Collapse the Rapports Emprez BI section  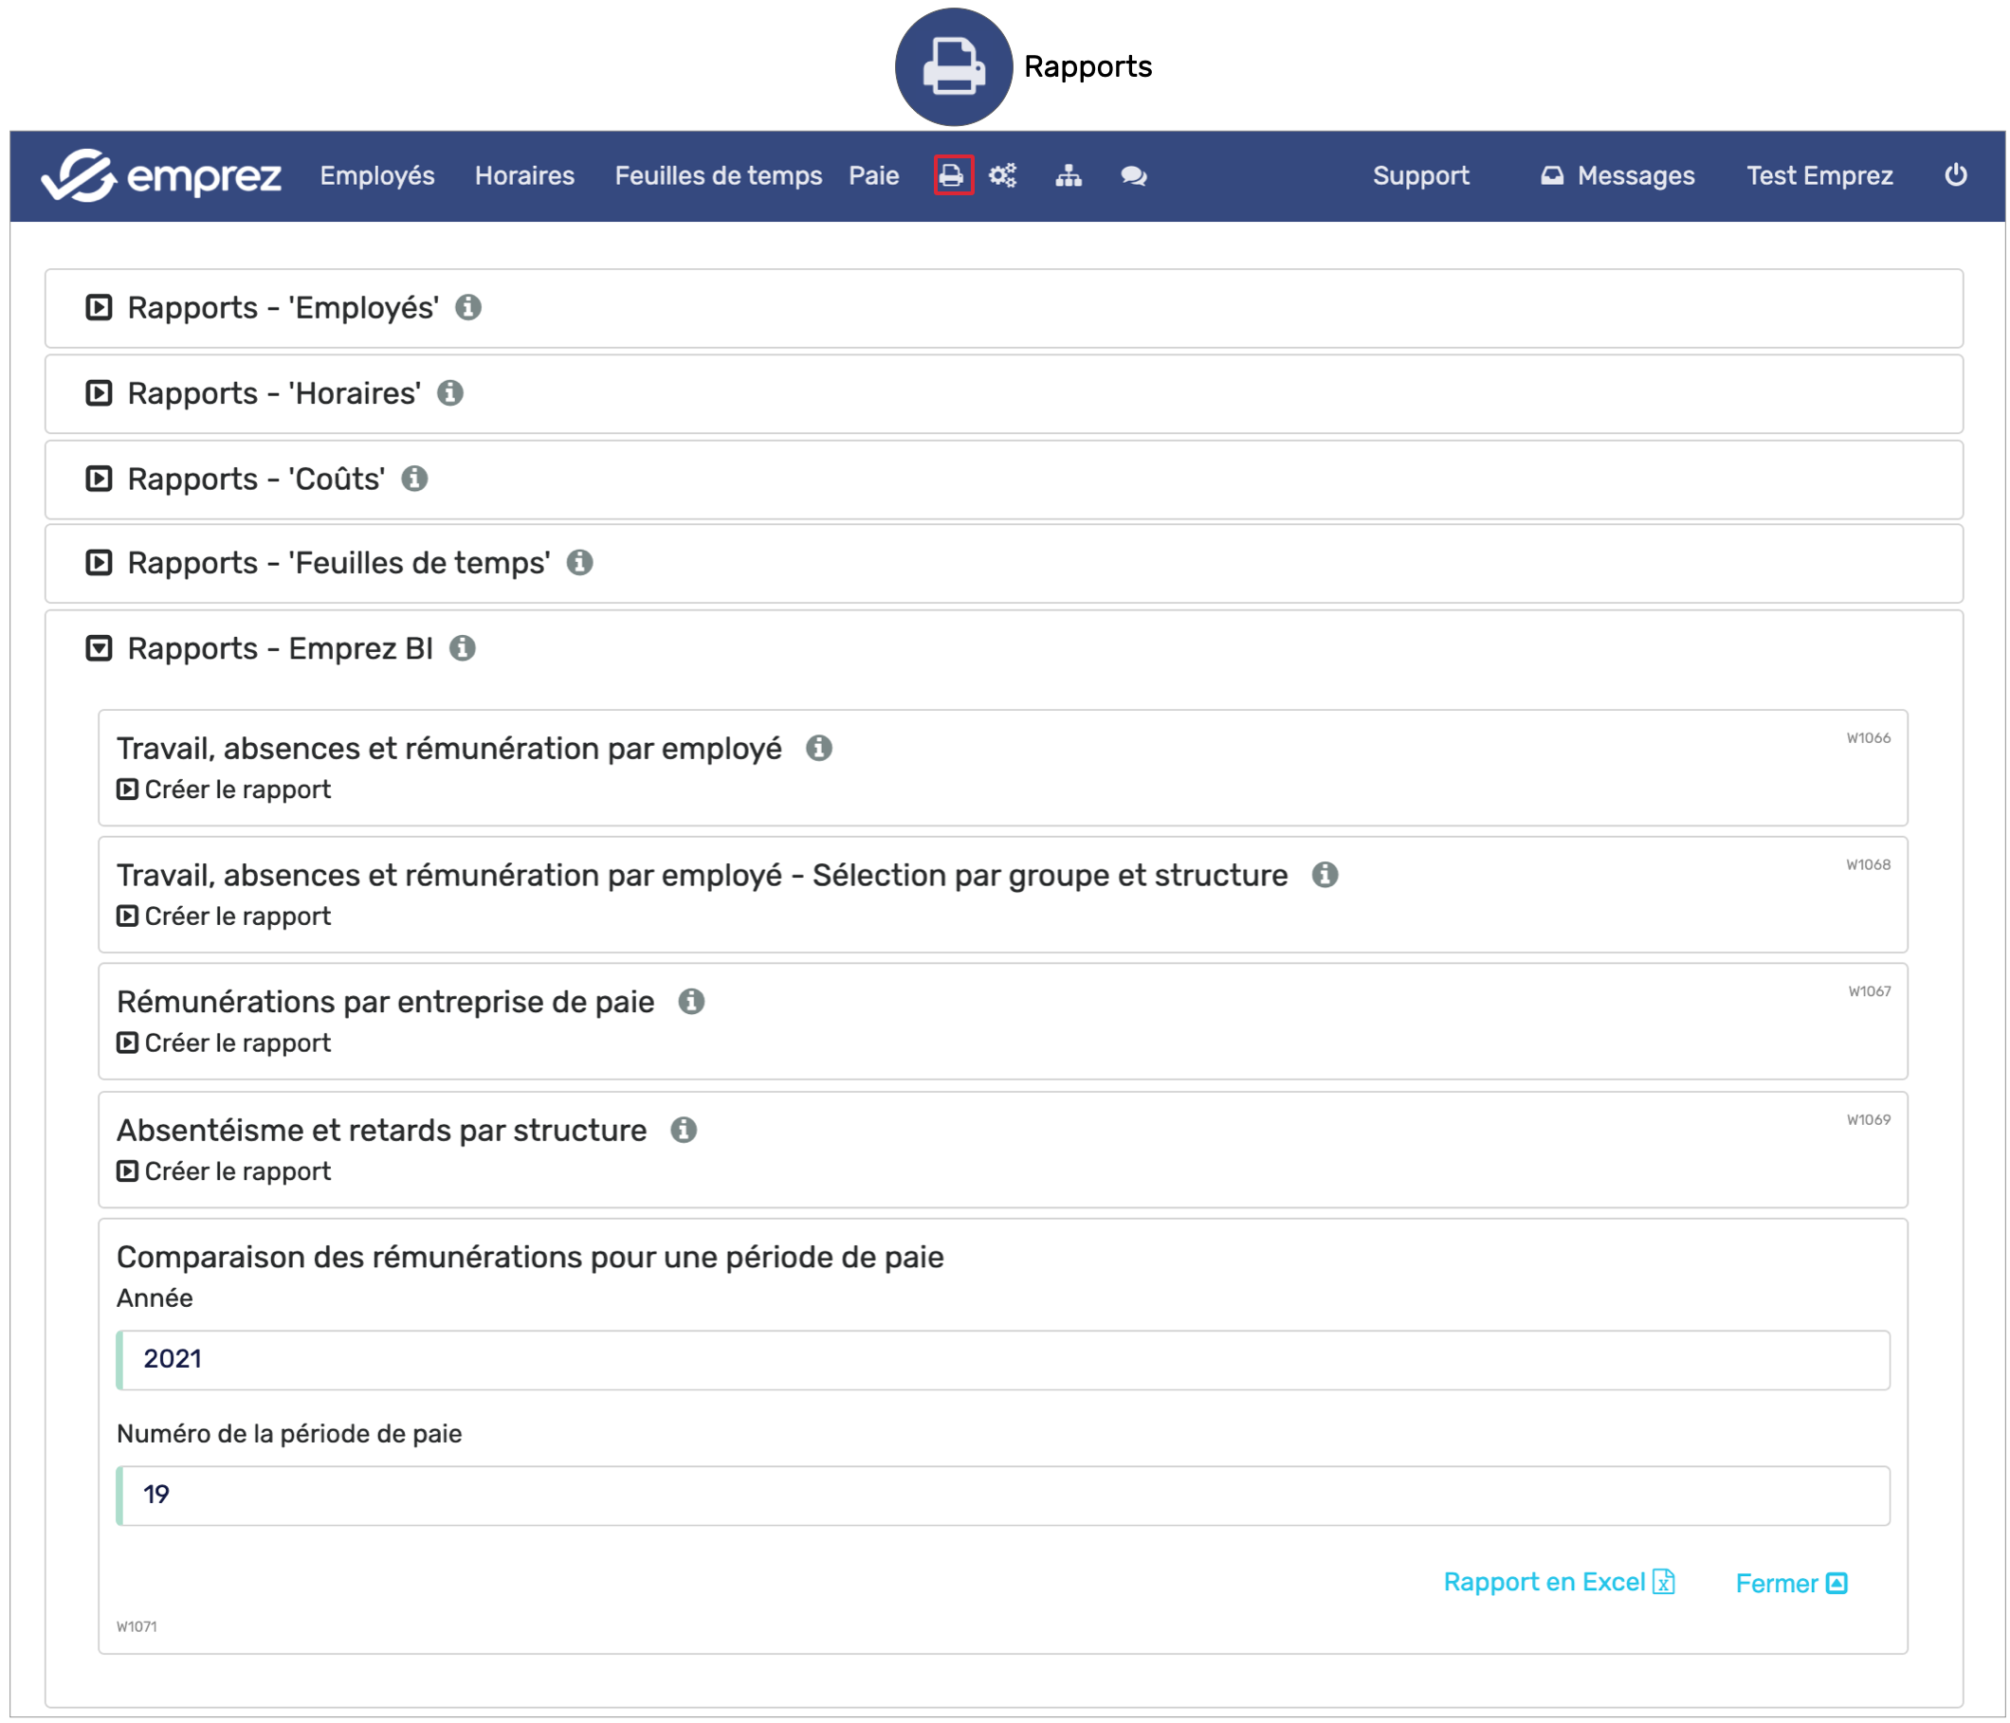point(99,648)
